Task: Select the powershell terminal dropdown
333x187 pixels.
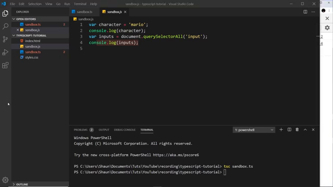Action: pyautogui.click(x=254, y=130)
